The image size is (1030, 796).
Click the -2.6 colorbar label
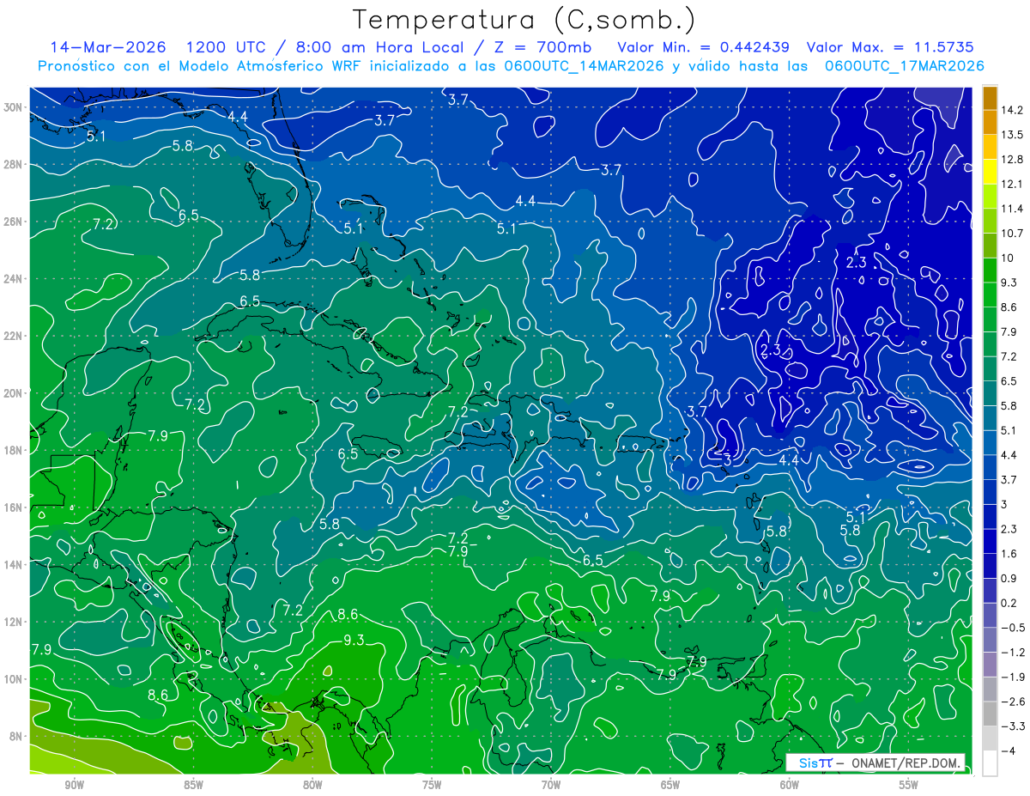click(x=1013, y=702)
